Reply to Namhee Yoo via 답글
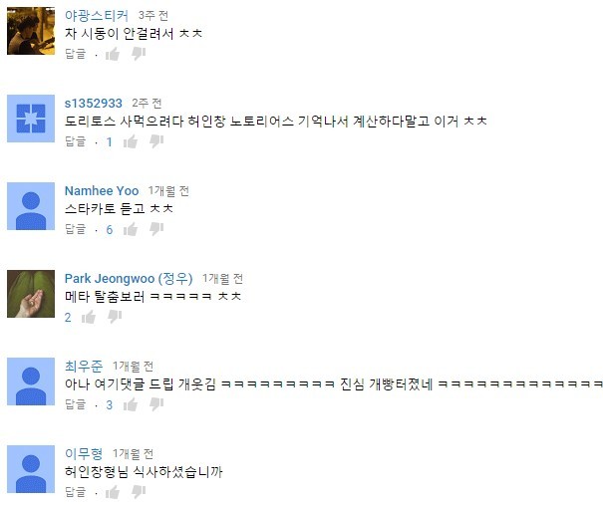 76,229
